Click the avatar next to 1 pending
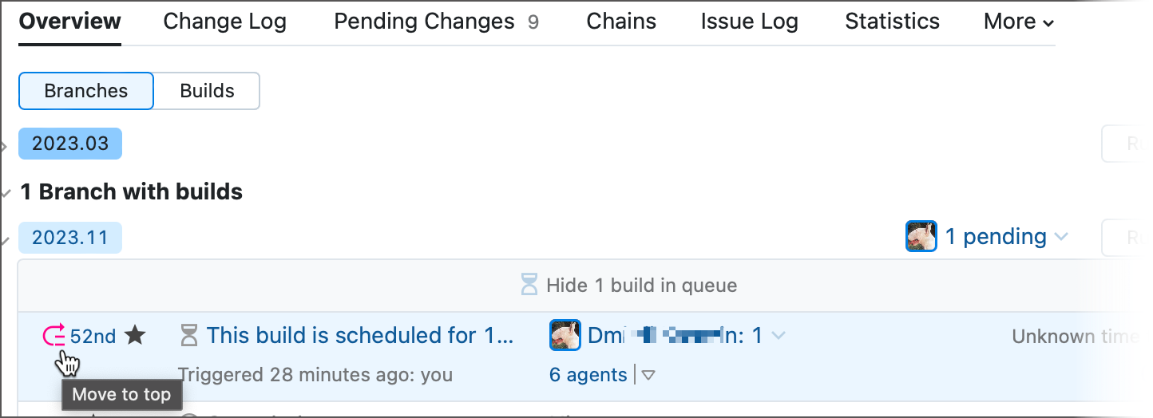The image size is (1153, 418). (x=921, y=237)
